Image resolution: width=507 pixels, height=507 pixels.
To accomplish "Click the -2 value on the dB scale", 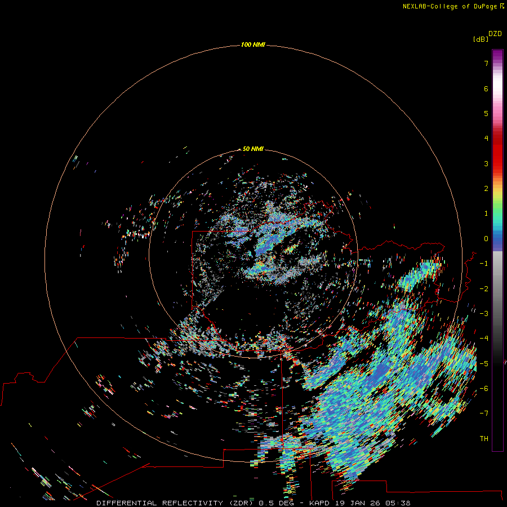I will (484, 289).
